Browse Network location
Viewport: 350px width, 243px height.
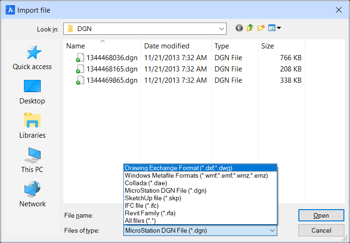[x=32, y=195]
